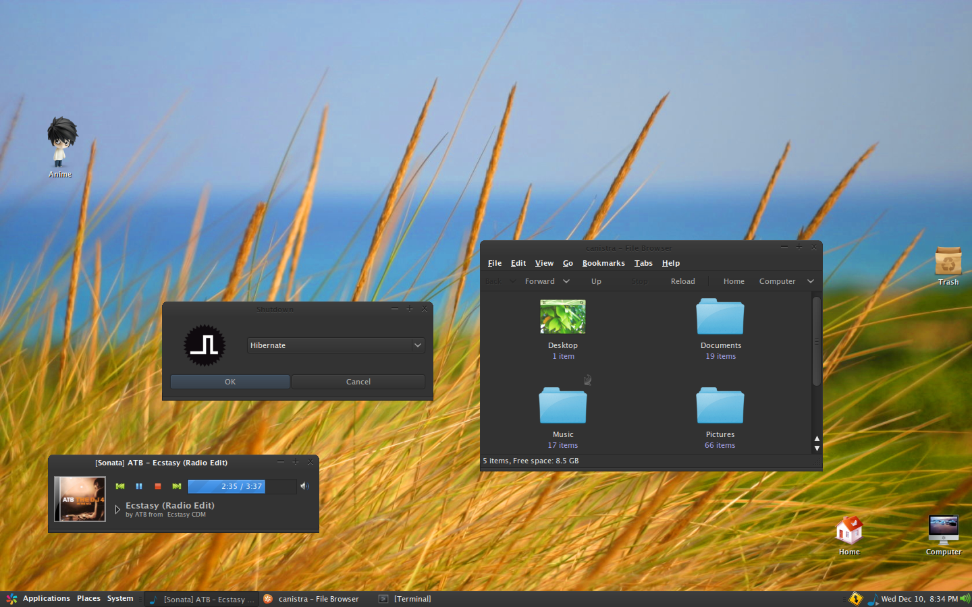972x607 pixels.
Task: Skip to previous track in Sonata
Action: [x=120, y=486]
